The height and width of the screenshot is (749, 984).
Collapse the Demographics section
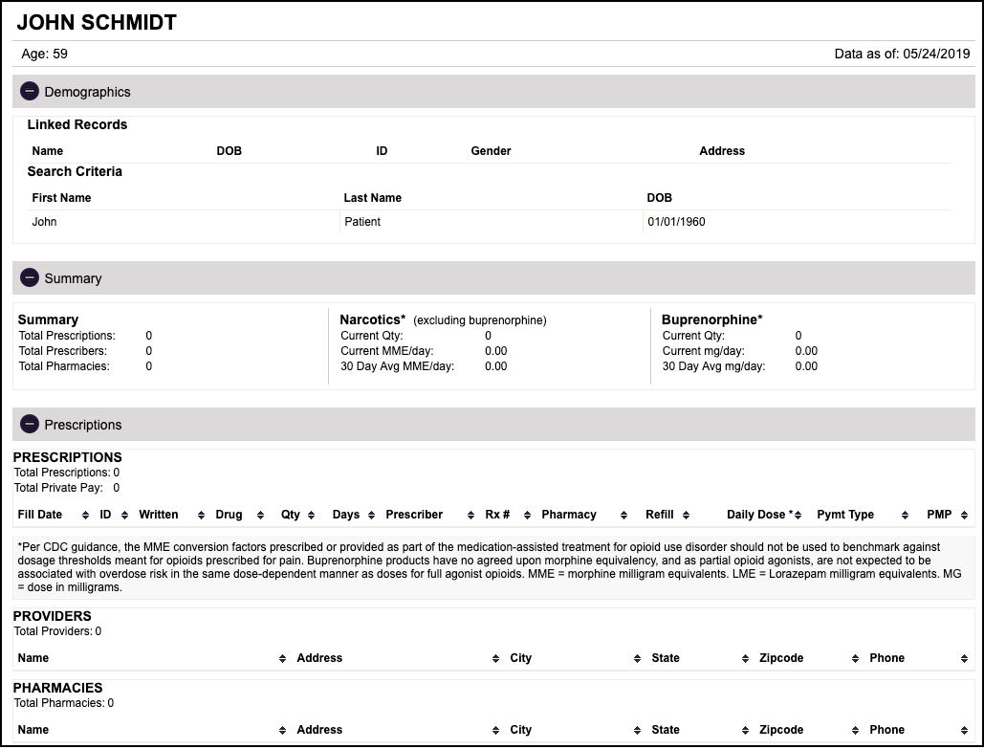click(30, 91)
